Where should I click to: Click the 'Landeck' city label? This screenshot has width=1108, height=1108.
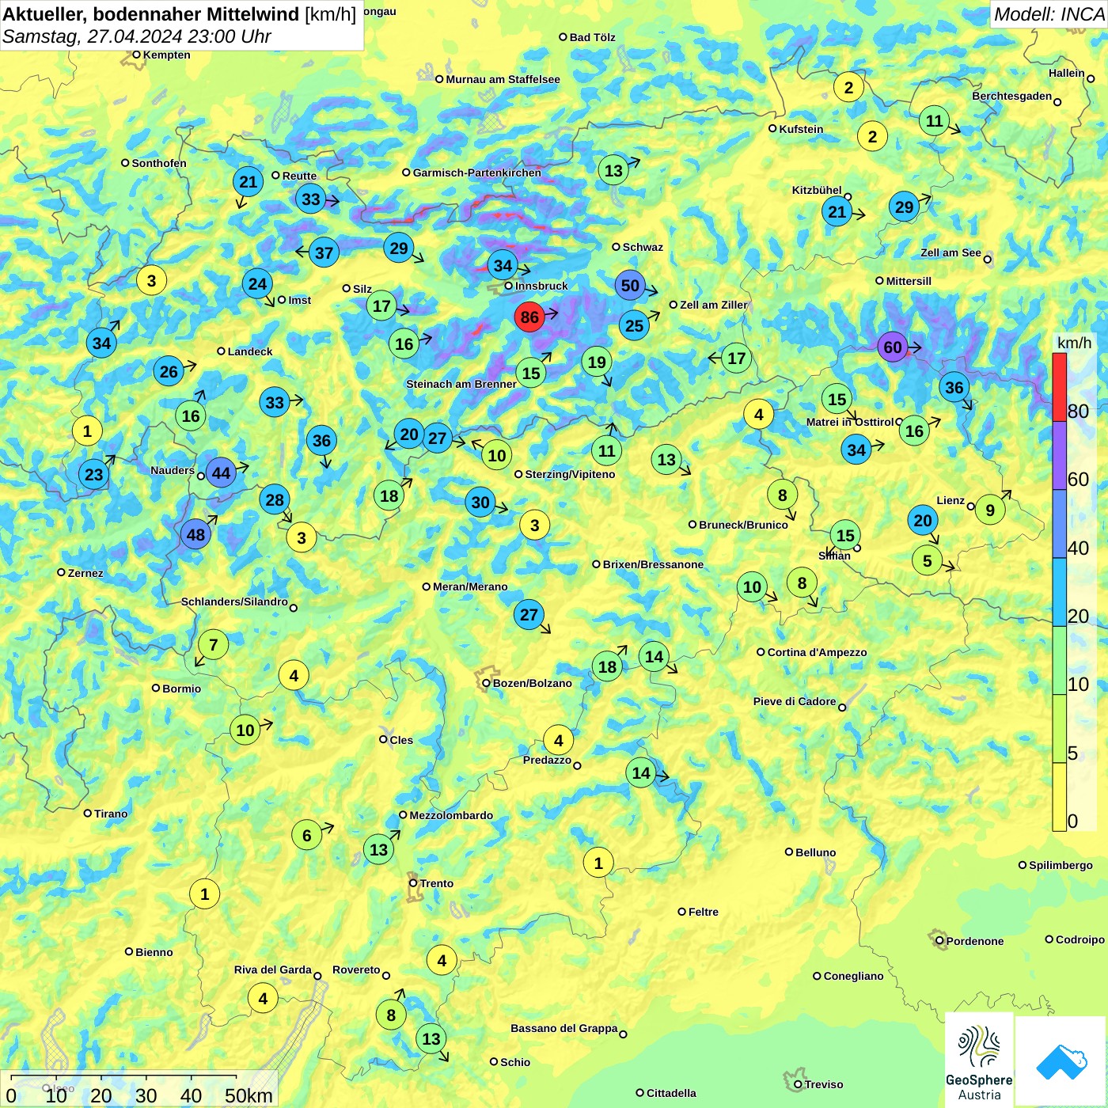point(250,351)
